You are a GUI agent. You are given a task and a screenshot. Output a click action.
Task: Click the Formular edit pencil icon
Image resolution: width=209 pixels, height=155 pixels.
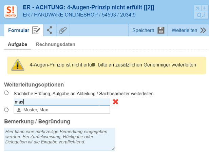[36, 30]
